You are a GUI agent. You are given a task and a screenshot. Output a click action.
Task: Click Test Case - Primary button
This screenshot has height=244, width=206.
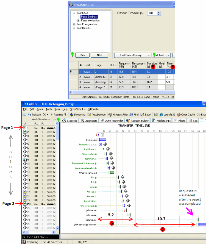[130, 55]
